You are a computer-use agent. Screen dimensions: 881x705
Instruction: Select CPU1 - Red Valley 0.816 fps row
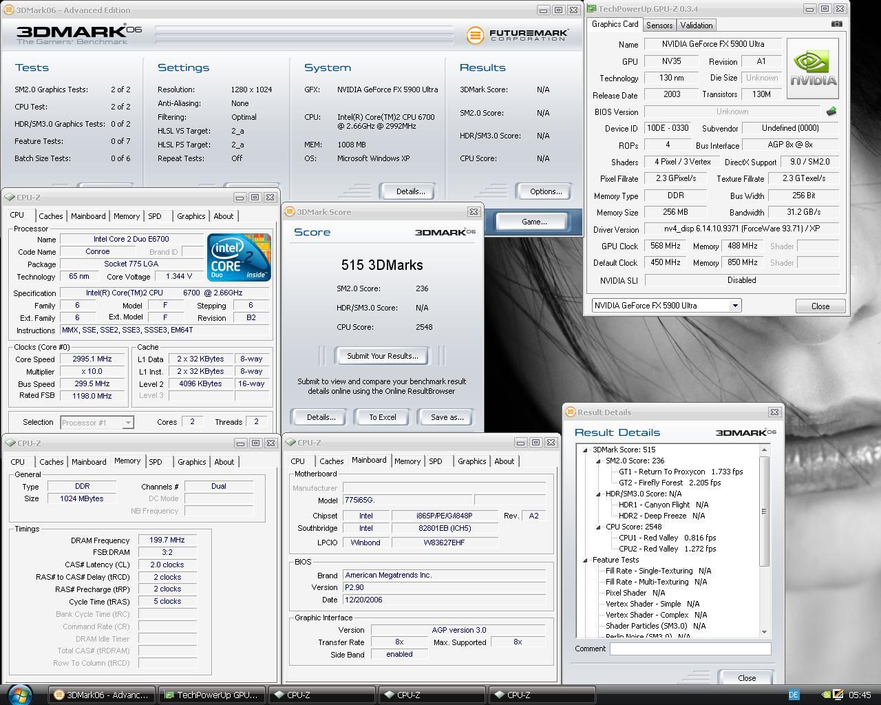tap(667, 538)
